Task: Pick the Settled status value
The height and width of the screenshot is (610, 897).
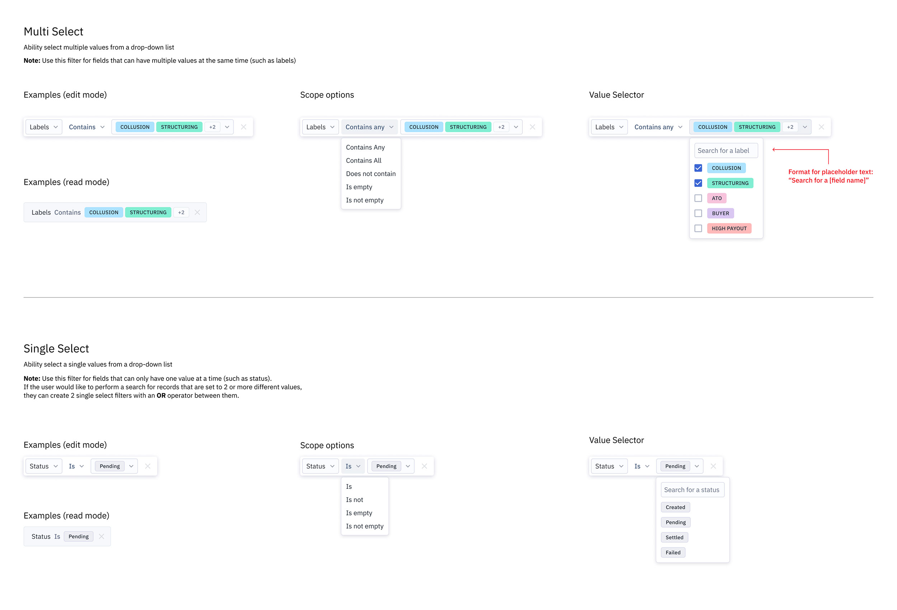Action: point(674,538)
